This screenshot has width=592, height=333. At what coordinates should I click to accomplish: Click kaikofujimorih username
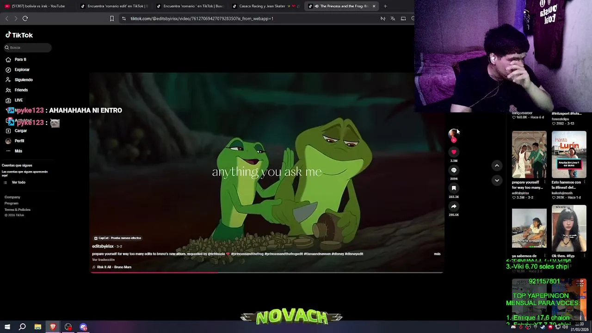562,193
